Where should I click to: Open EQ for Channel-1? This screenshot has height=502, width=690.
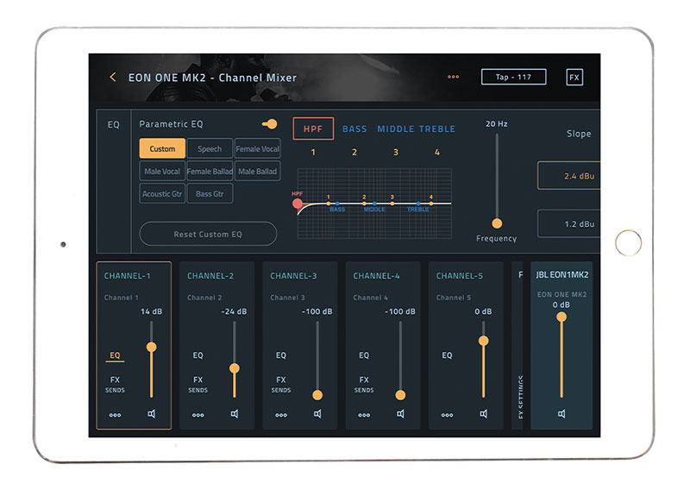(x=115, y=355)
